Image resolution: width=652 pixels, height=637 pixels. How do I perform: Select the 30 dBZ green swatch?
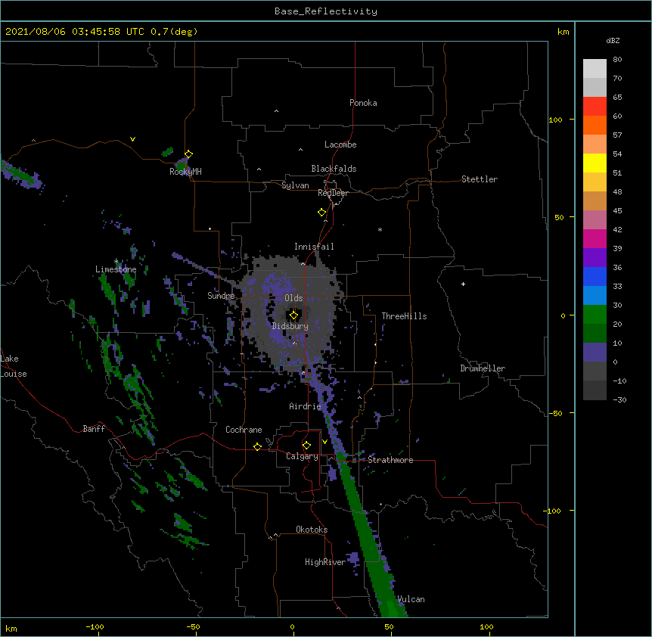tap(595, 315)
